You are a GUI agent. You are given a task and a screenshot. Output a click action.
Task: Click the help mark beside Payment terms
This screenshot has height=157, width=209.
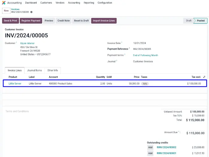click(x=125, y=55)
